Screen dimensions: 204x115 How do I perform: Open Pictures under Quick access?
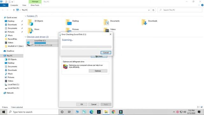click(x=11, y=32)
